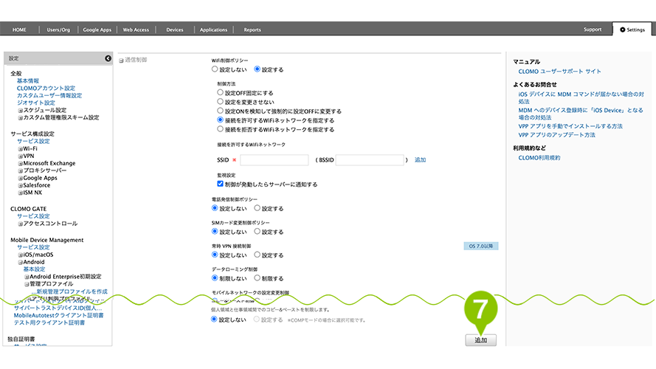Viewport: 656px width, 369px height.
Task: Open the HOME menu
Action: (19, 30)
